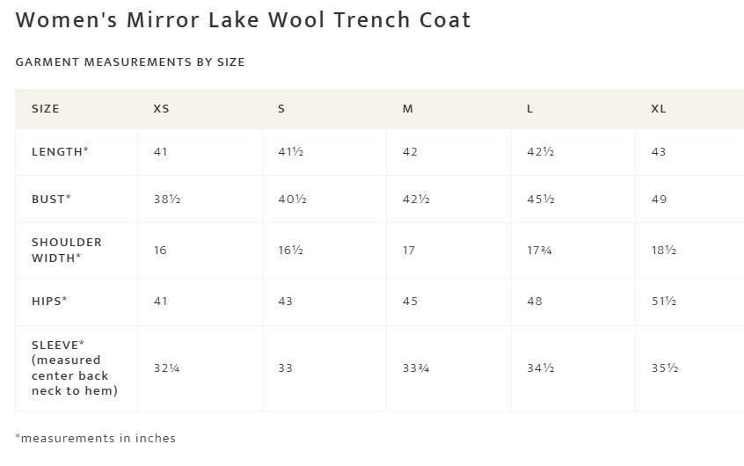Select the S size column header
Viewport: 744px width, 466px height.
point(281,109)
